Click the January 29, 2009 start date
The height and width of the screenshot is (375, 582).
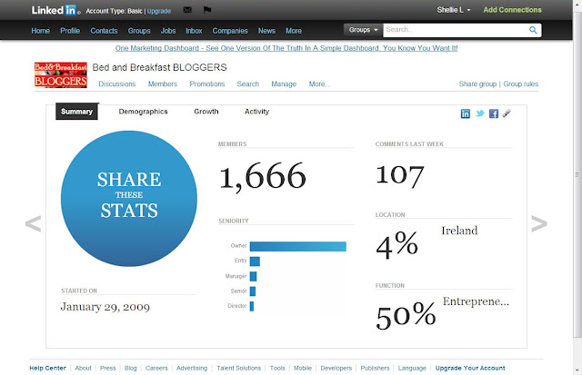105,307
